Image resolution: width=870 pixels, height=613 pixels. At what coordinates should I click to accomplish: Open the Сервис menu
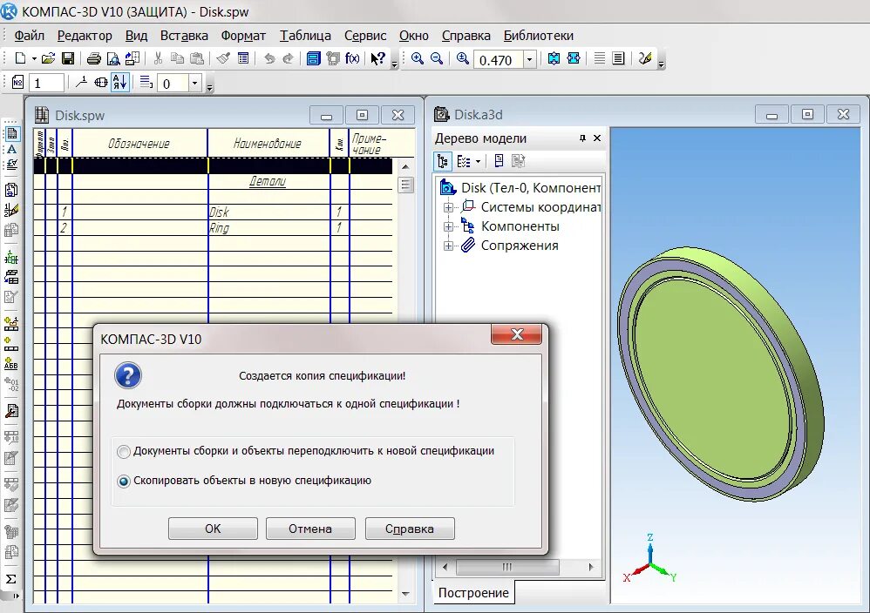pos(365,36)
